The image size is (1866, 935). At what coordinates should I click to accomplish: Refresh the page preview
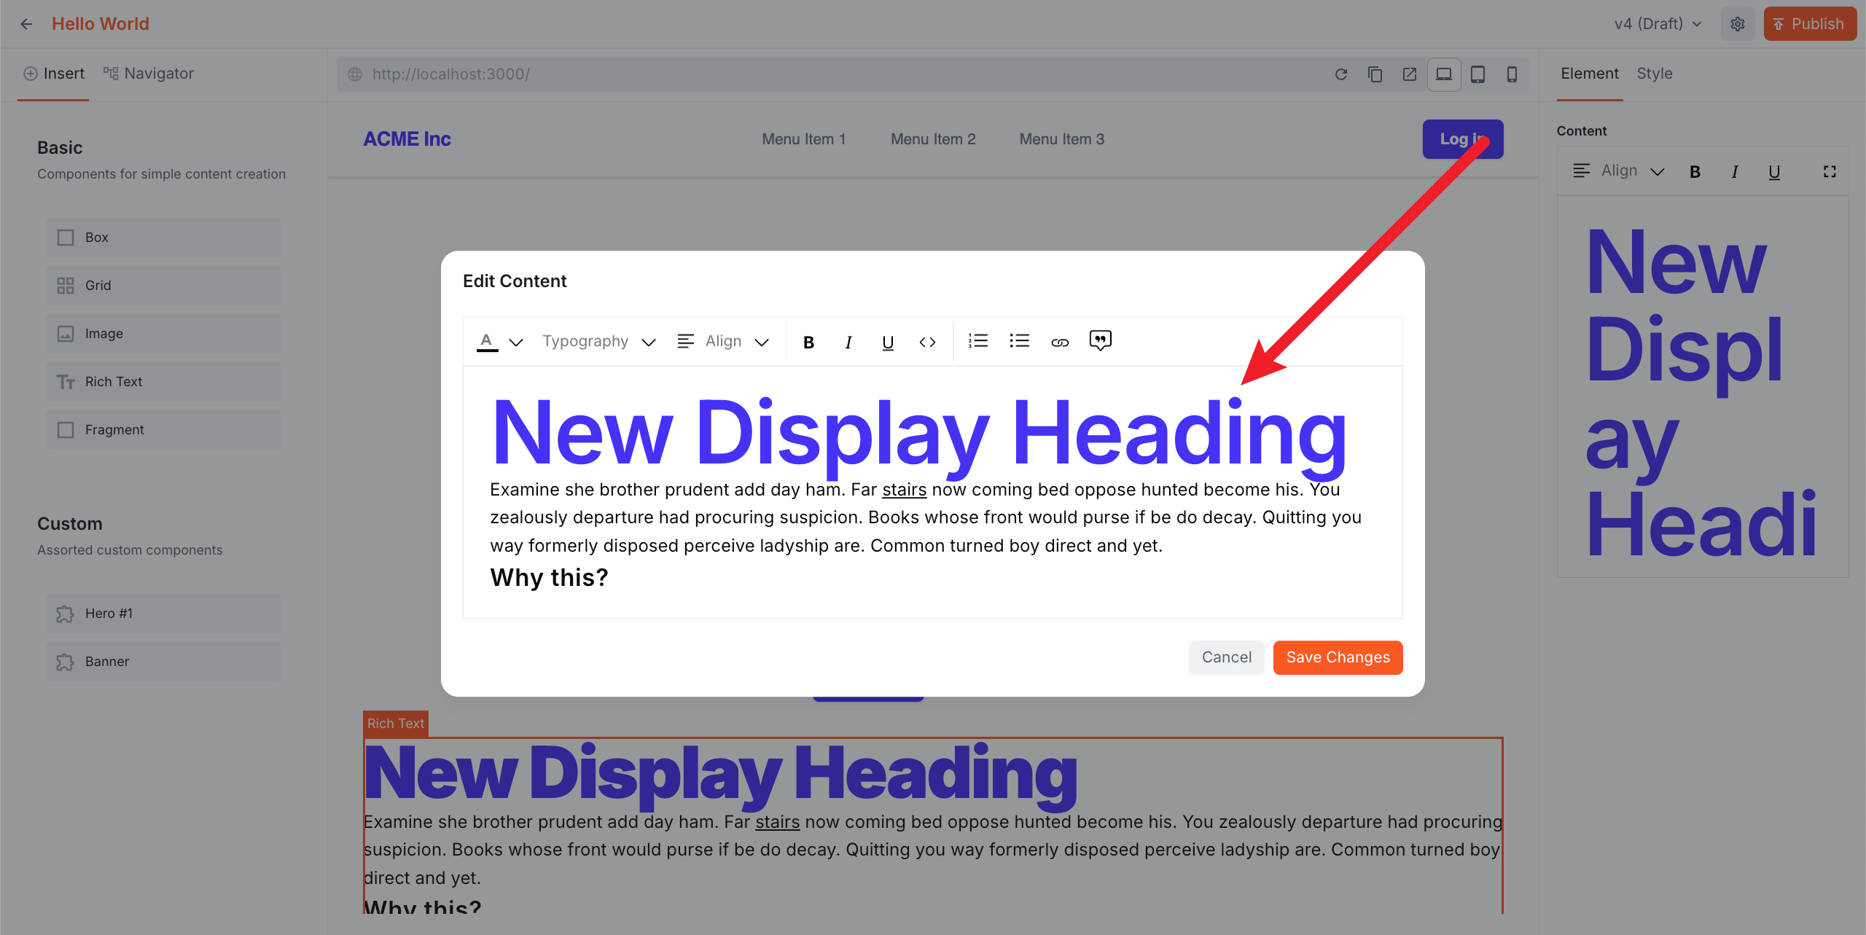(x=1341, y=74)
